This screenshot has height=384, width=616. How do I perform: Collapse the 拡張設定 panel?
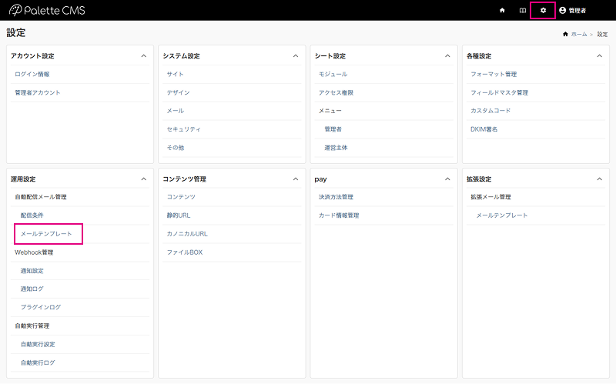point(600,179)
